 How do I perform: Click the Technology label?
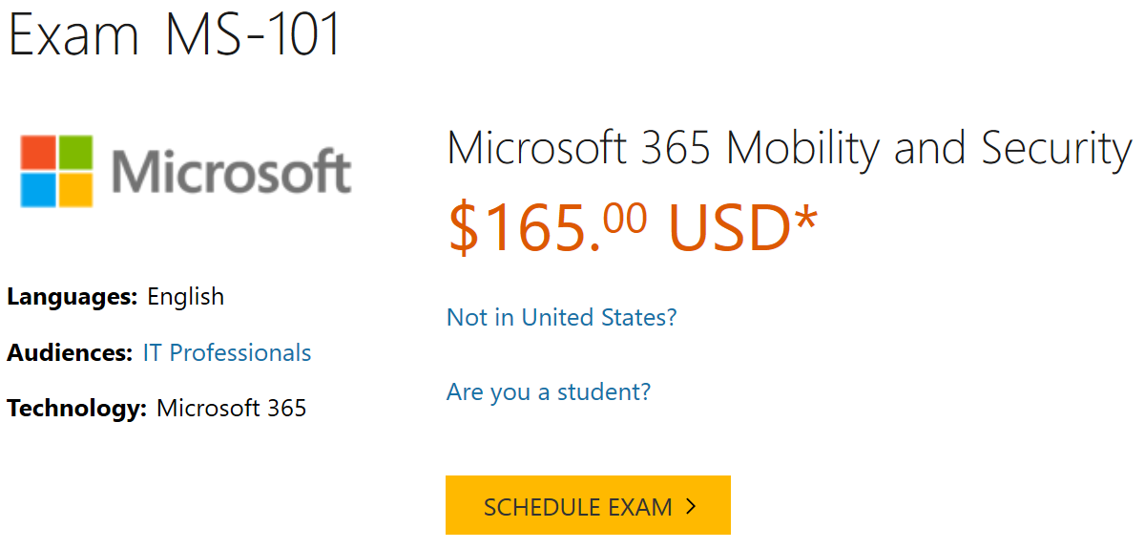coord(76,410)
